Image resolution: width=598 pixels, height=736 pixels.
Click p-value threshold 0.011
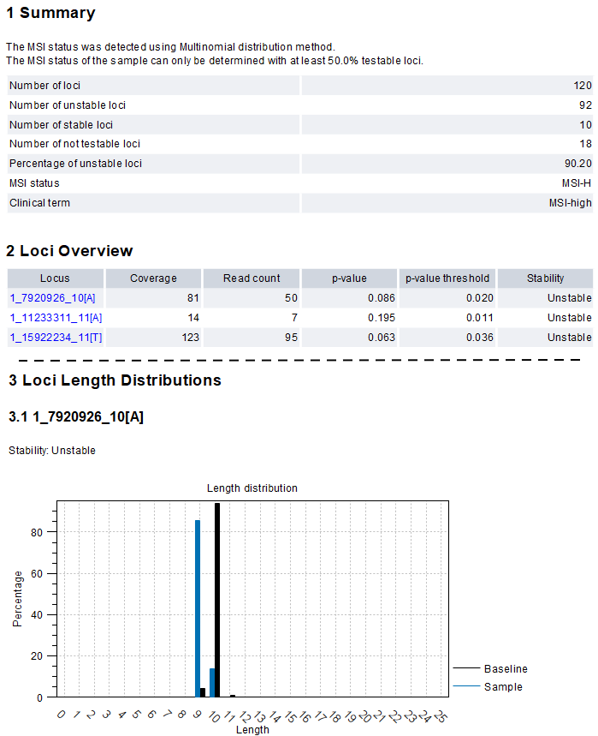pyautogui.click(x=480, y=318)
